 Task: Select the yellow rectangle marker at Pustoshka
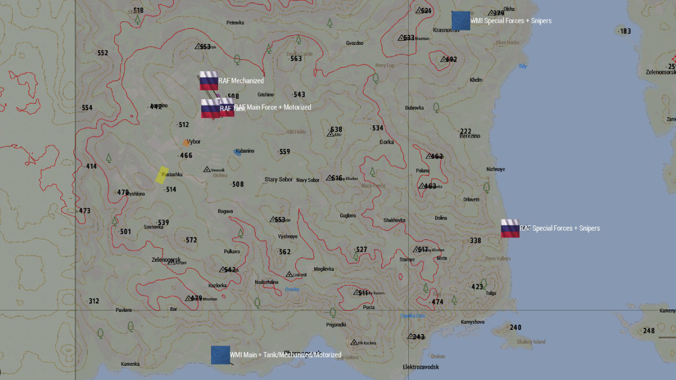point(162,175)
